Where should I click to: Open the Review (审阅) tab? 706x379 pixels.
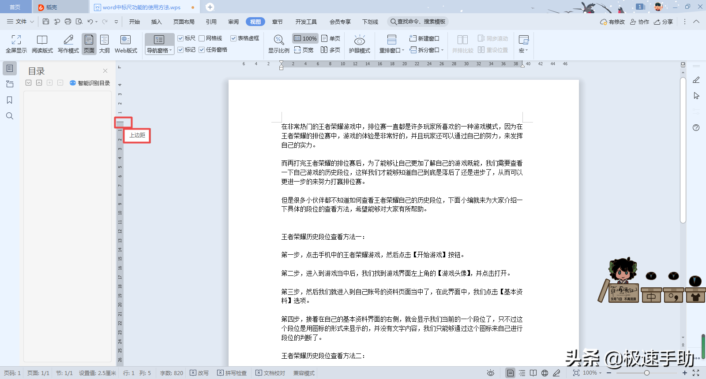233,22
